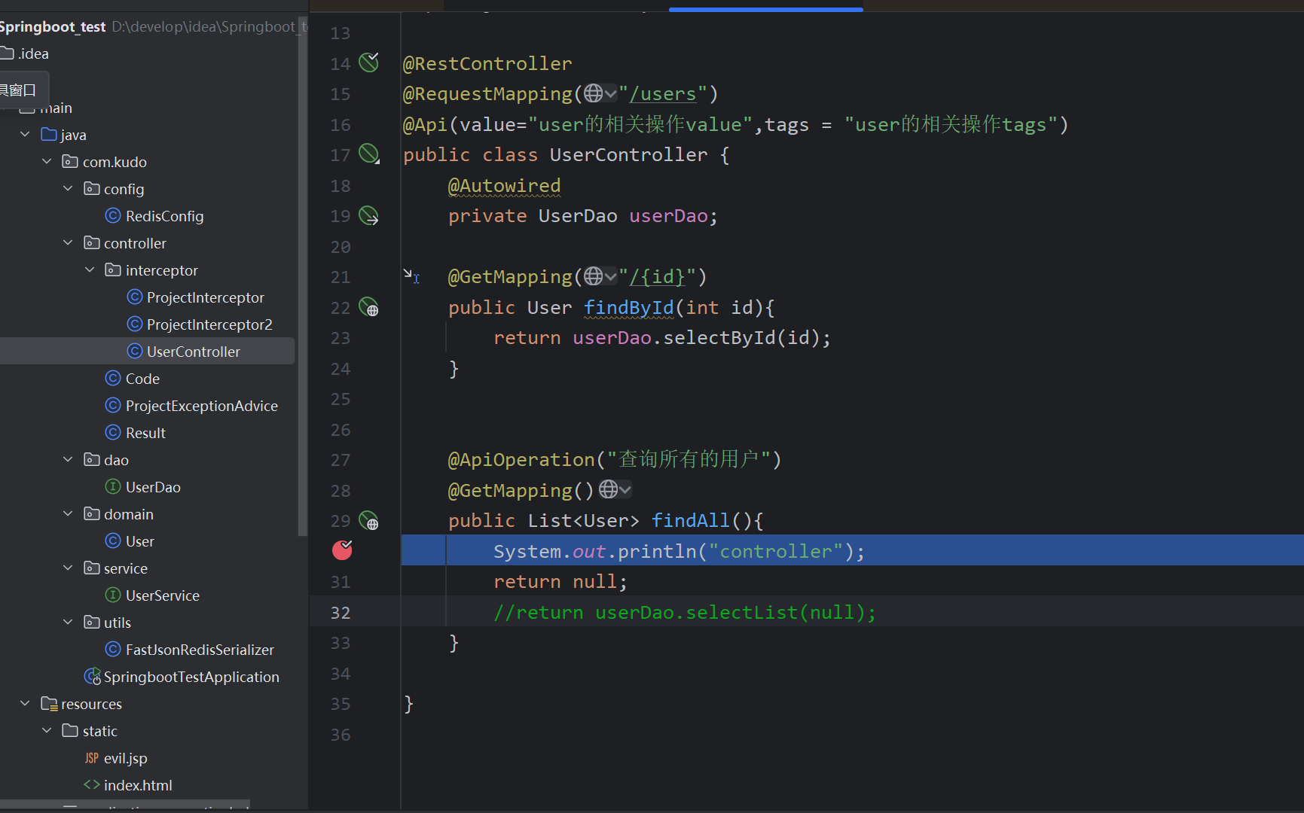Click the Springboot_test project root name

pos(53,27)
